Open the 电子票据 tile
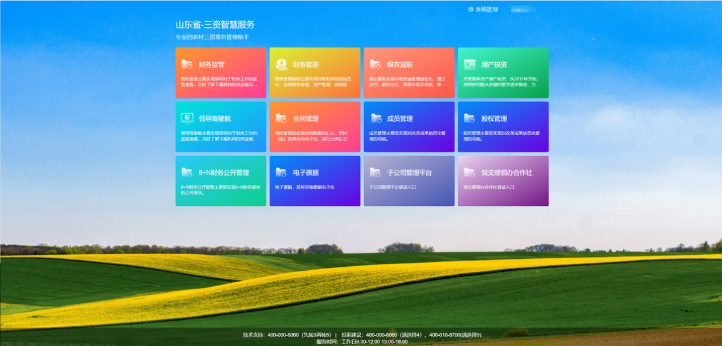 click(315, 181)
